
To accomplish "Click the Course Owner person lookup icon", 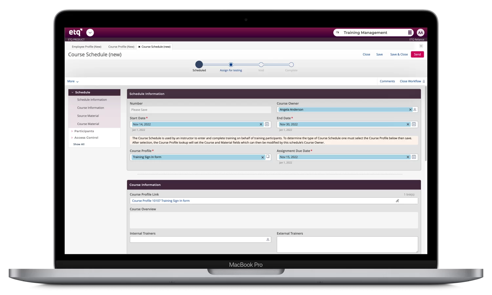I will pyautogui.click(x=415, y=109).
